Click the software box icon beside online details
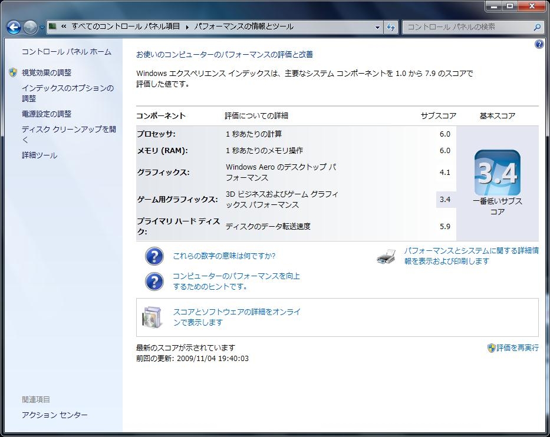550x437 pixels. (153, 317)
